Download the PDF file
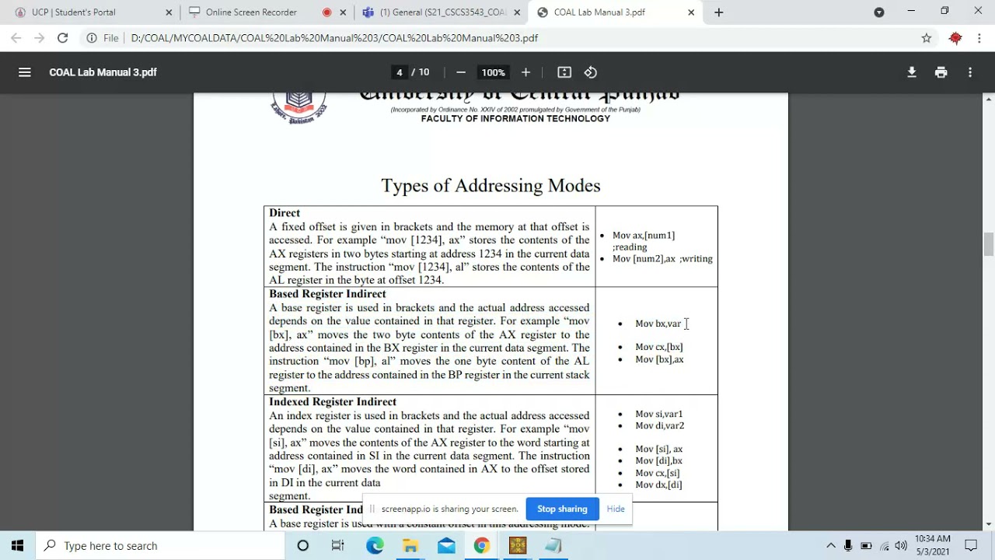Viewport: 995px width, 560px height. (x=912, y=72)
